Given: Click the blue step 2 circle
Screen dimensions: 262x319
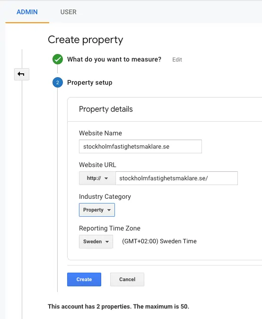Looking at the screenshot, I should pyautogui.click(x=58, y=82).
